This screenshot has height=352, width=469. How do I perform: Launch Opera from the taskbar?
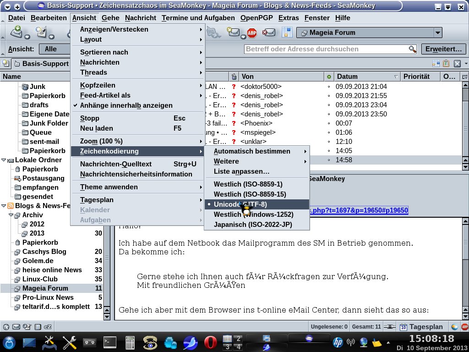coord(210,343)
